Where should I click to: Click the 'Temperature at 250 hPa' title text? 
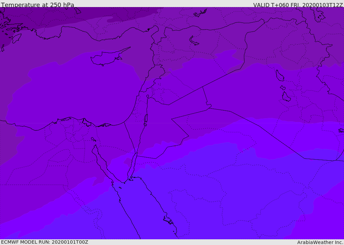[x=38, y=4]
